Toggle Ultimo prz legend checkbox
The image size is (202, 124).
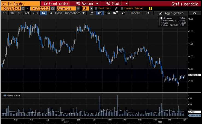[161, 18]
